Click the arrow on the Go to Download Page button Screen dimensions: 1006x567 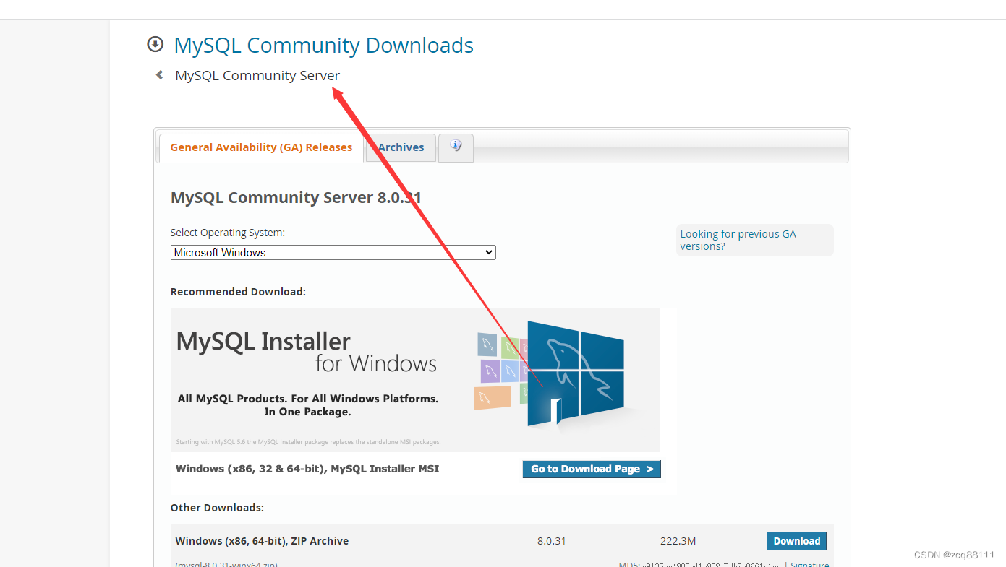tap(649, 469)
